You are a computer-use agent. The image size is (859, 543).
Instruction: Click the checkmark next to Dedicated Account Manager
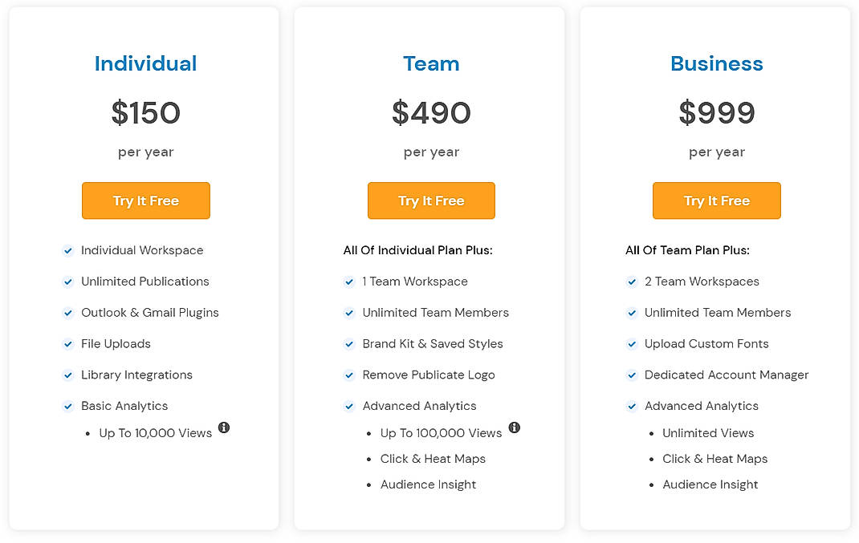click(x=632, y=375)
